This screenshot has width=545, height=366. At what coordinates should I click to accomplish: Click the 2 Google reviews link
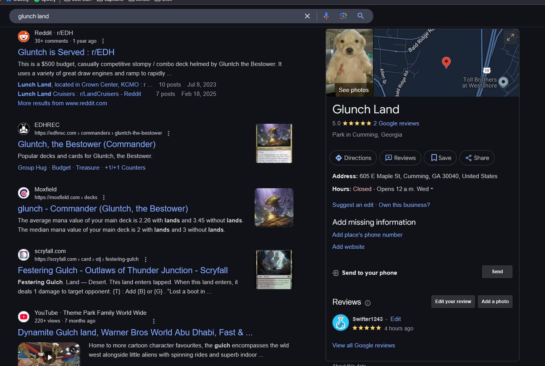click(x=396, y=123)
